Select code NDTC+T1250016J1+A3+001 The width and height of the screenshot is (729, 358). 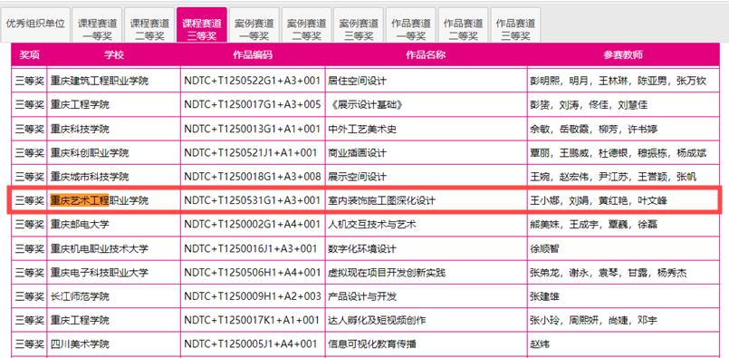click(253, 249)
